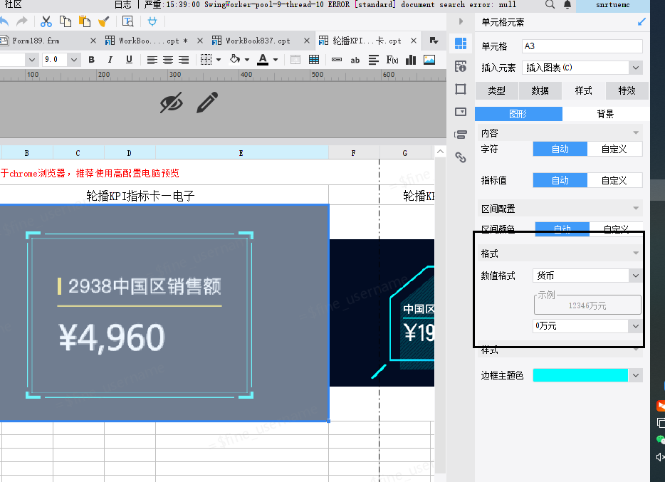Open cell attributes sidebar icon

[x=461, y=66]
